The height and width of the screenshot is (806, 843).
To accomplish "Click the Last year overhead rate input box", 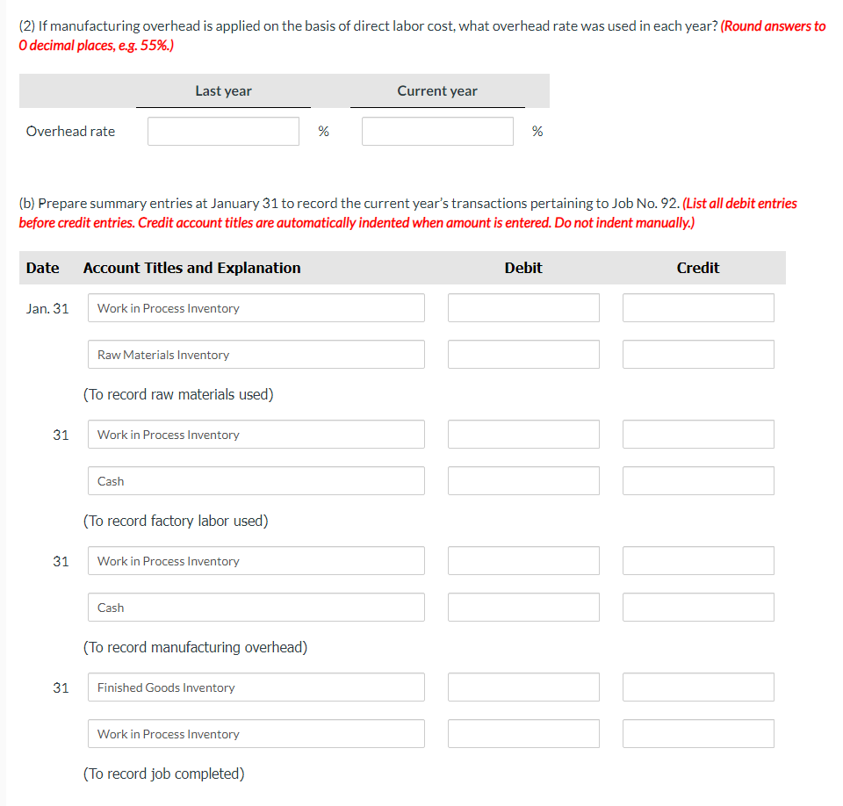I will point(223,131).
